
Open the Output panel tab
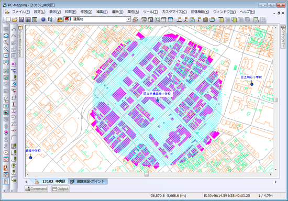click(x=60, y=189)
